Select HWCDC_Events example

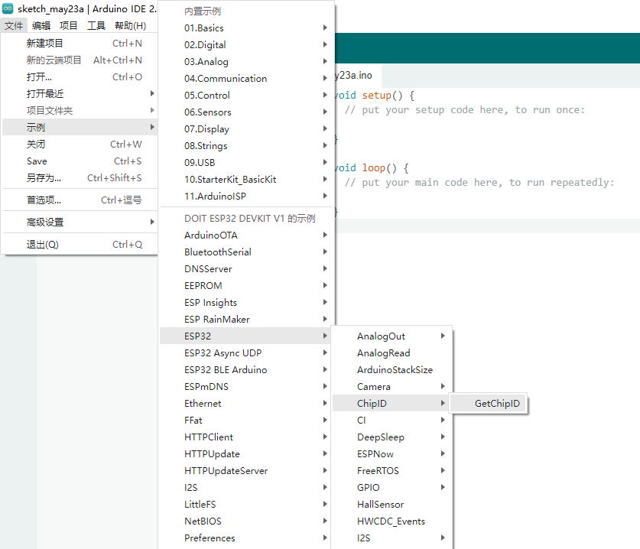(x=391, y=521)
